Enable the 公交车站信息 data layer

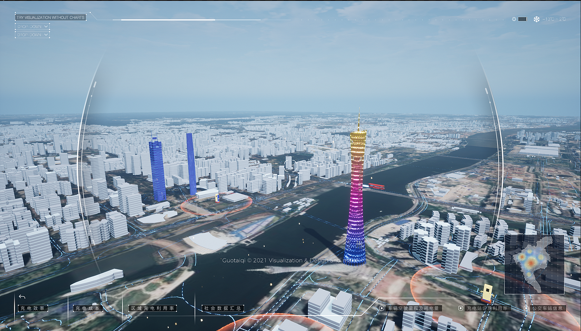click(547, 308)
